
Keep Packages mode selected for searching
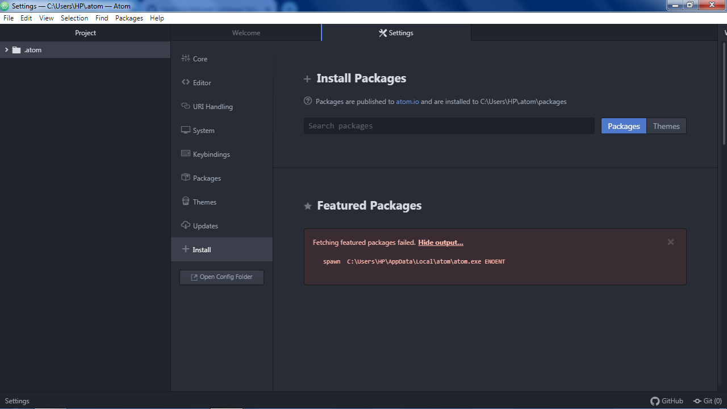click(x=623, y=126)
